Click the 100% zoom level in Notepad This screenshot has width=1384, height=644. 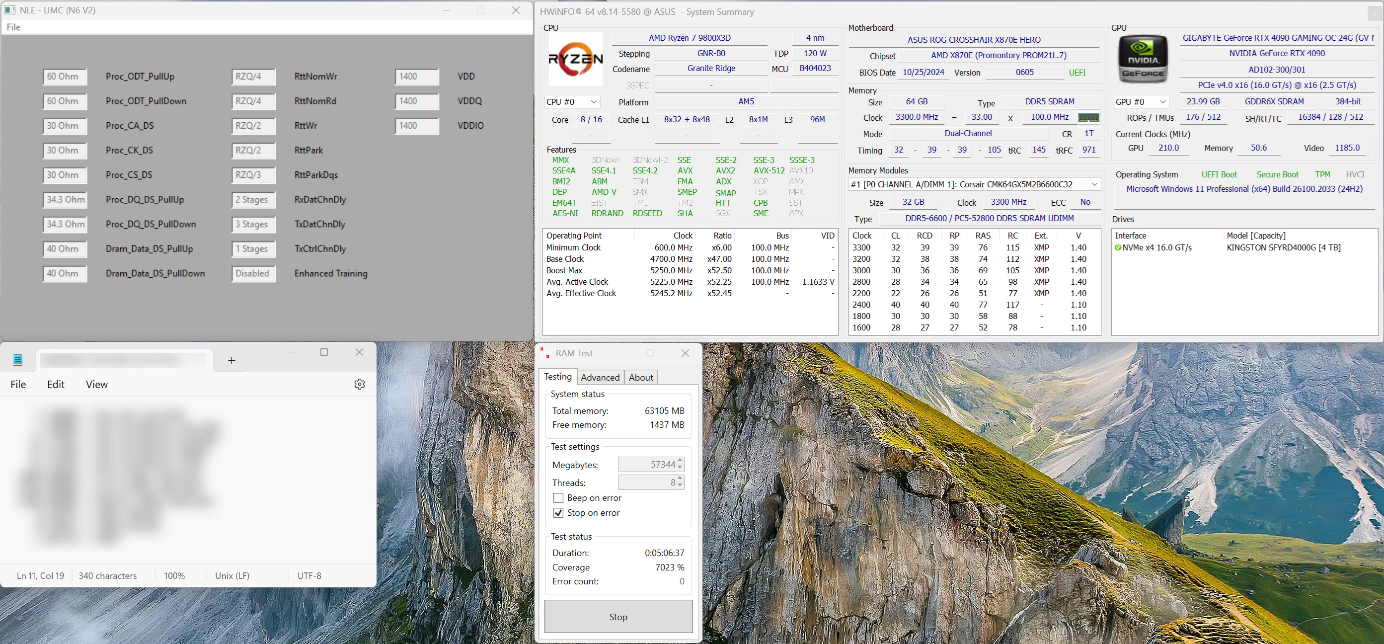[x=174, y=576]
